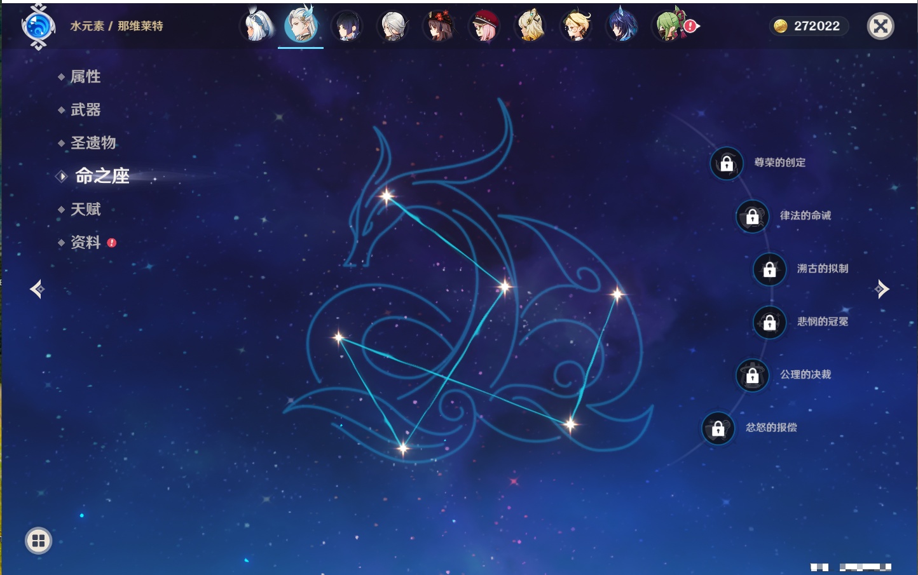Select the pink-haired character in red beret

[484, 26]
